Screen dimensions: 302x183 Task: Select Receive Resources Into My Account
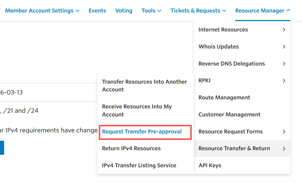(x=137, y=110)
